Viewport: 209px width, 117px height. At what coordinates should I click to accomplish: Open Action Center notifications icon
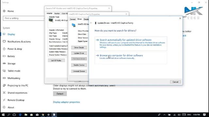point(204,115)
